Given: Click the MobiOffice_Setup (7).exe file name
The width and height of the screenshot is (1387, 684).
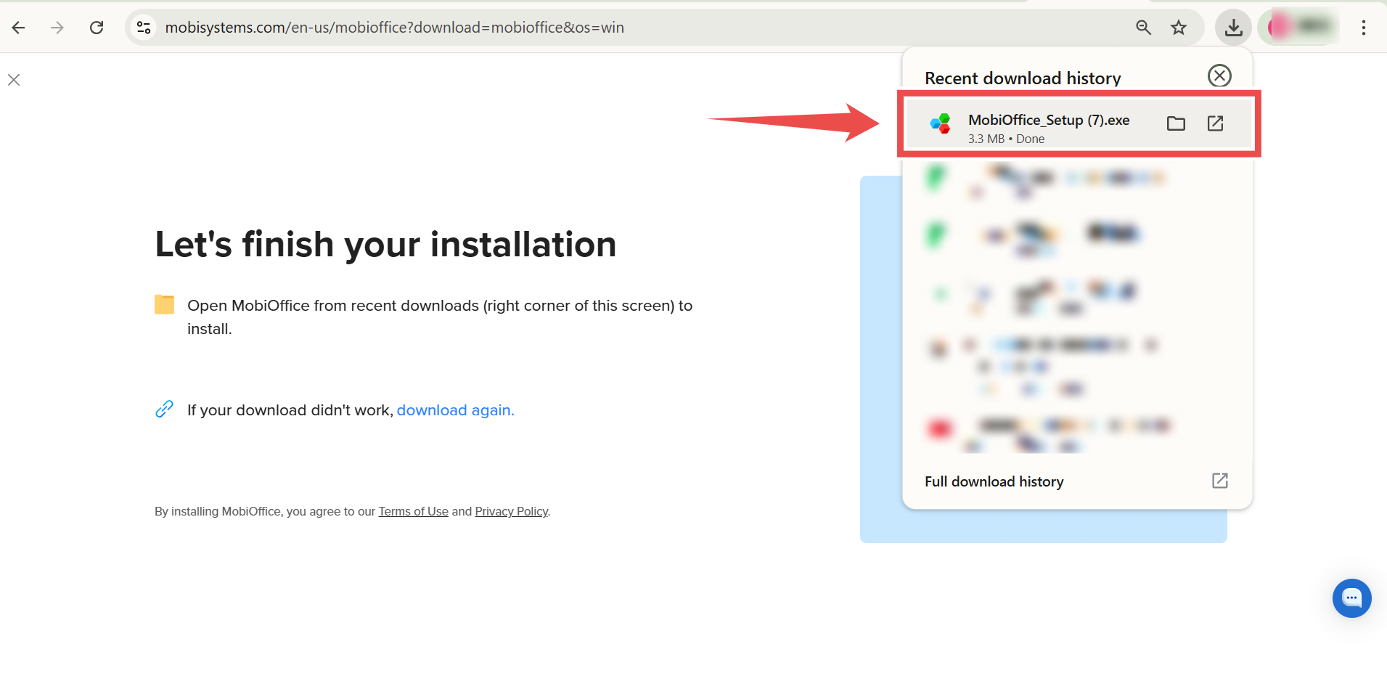Looking at the screenshot, I should [x=1049, y=120].
